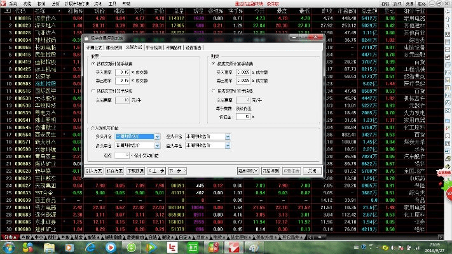Switch to the 设置报告 tab
The height and width of the screenshot is (254, 452).
(x=193, y=48)
